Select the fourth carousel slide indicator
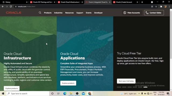172x96 pixels. (135, 87)
